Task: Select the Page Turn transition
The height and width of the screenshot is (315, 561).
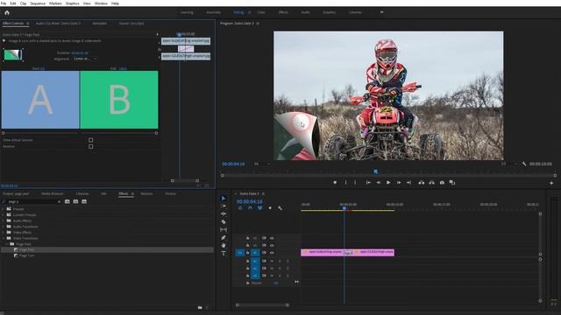Action: [27, 255]
